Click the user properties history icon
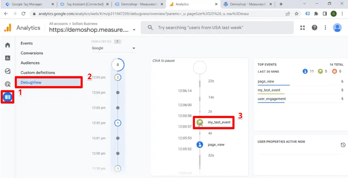The image size is (348, 178). (x=343, y=145)
